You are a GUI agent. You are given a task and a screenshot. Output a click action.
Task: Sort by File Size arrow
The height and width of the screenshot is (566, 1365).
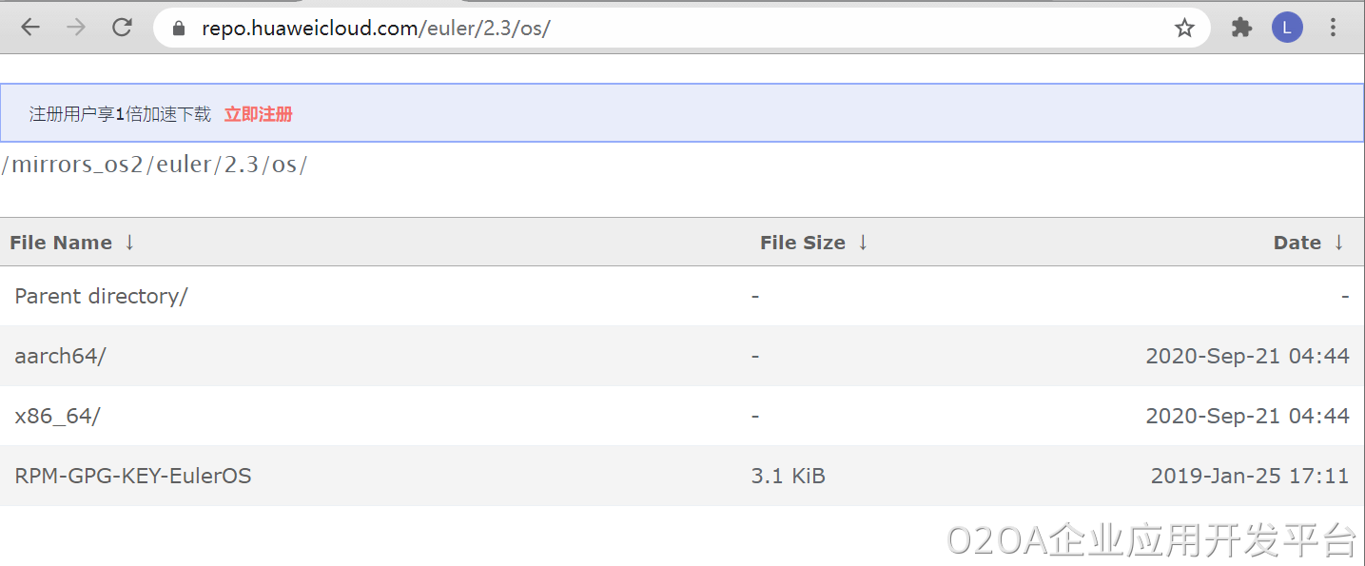coord(863,243)
